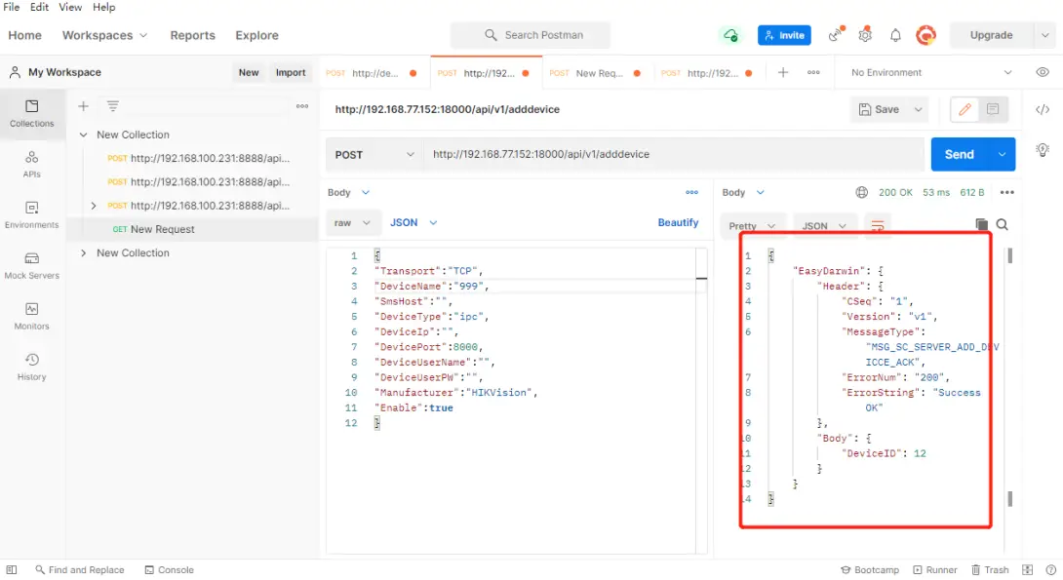Screen dimensions: 1063x580
Task: Open the No Environment dropdown
Action: [931, 72]
